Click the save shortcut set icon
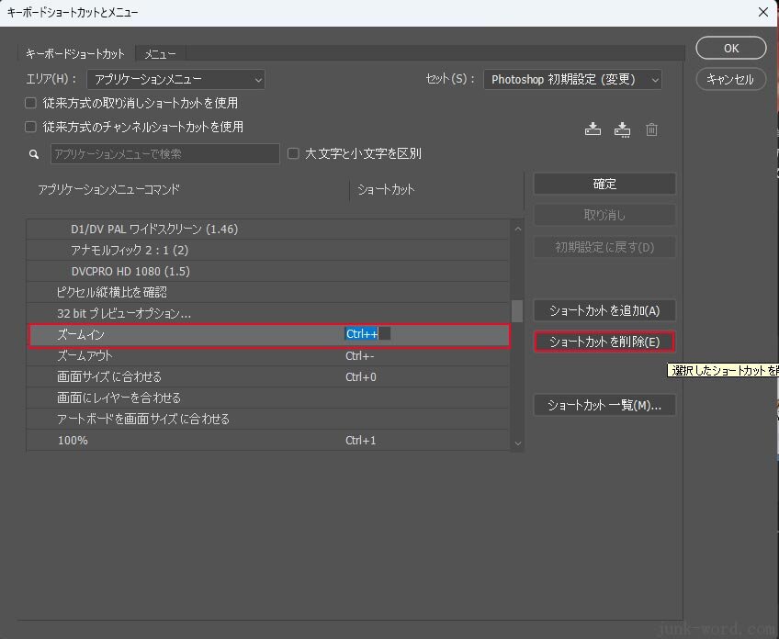Screen dimensions: 779x639 593,130
